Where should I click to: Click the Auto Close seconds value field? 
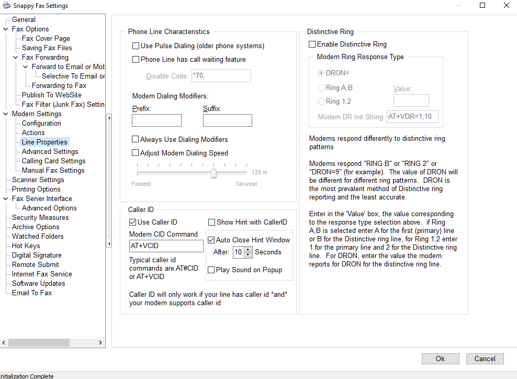click(x=239, y=252)
